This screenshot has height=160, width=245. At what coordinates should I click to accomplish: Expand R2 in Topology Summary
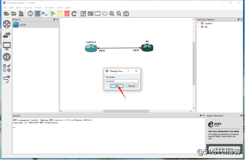(x=198, y=27)
